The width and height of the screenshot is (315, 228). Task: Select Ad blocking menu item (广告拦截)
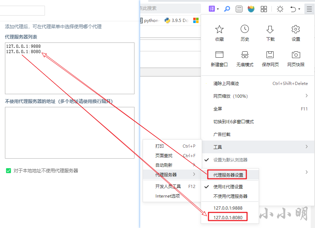258,134
